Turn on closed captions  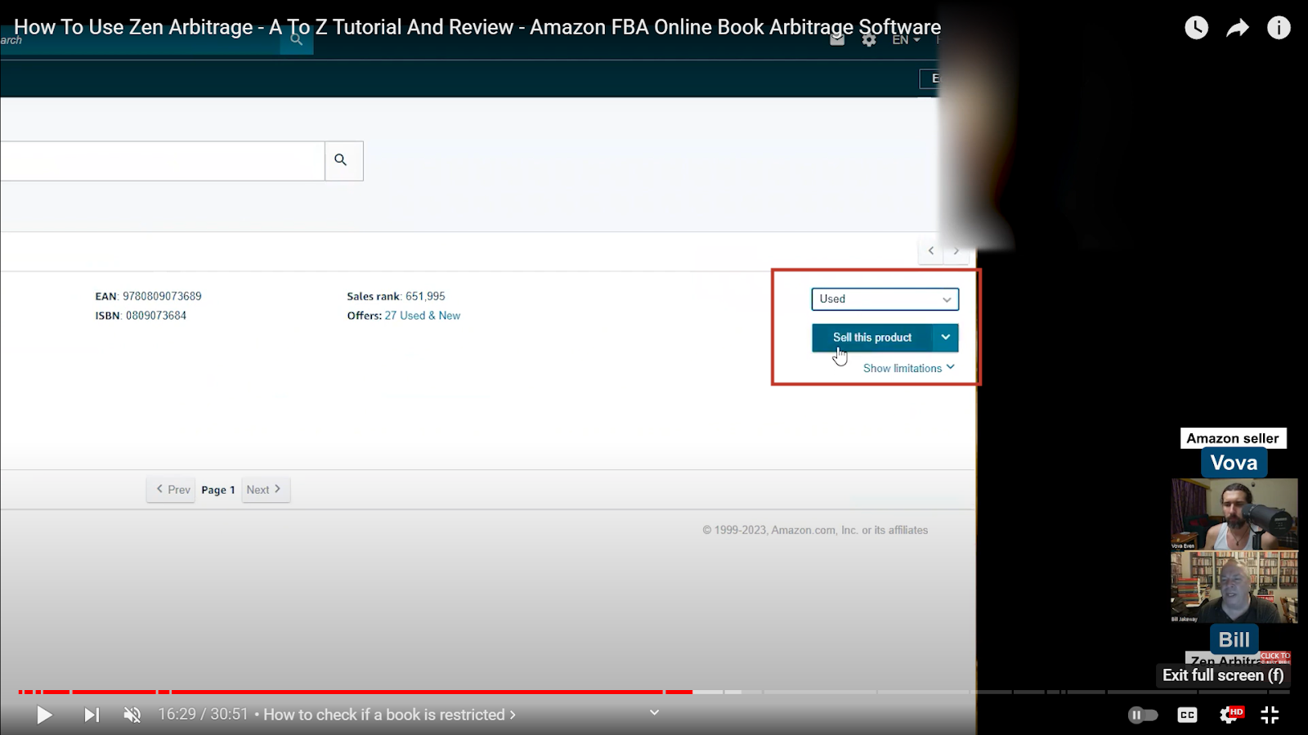point(1187,715)
